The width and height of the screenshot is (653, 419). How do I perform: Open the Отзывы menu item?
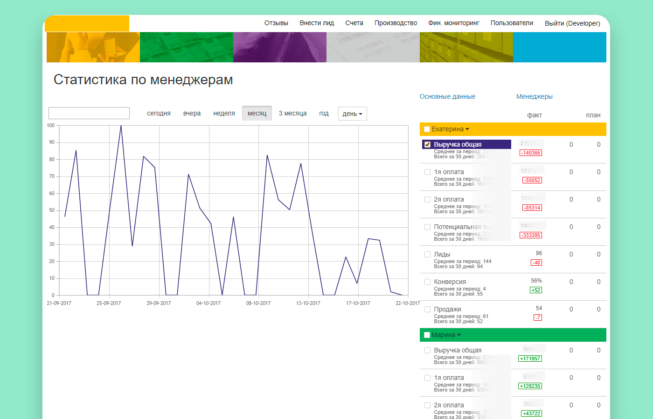click(276, 23)
